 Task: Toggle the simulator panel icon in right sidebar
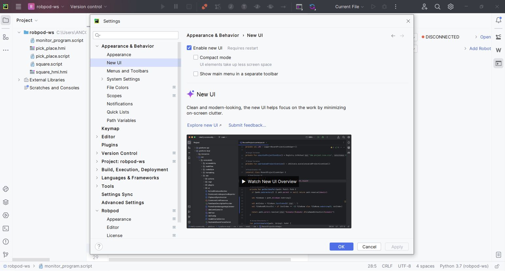498,63
